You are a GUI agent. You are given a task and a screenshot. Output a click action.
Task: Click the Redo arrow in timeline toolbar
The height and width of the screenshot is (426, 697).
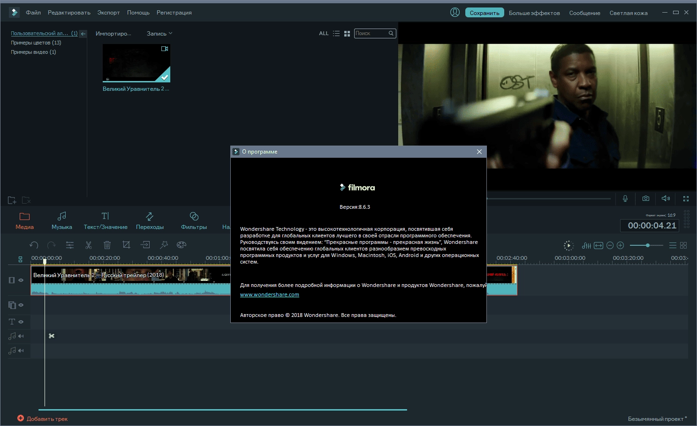point(52,245)
